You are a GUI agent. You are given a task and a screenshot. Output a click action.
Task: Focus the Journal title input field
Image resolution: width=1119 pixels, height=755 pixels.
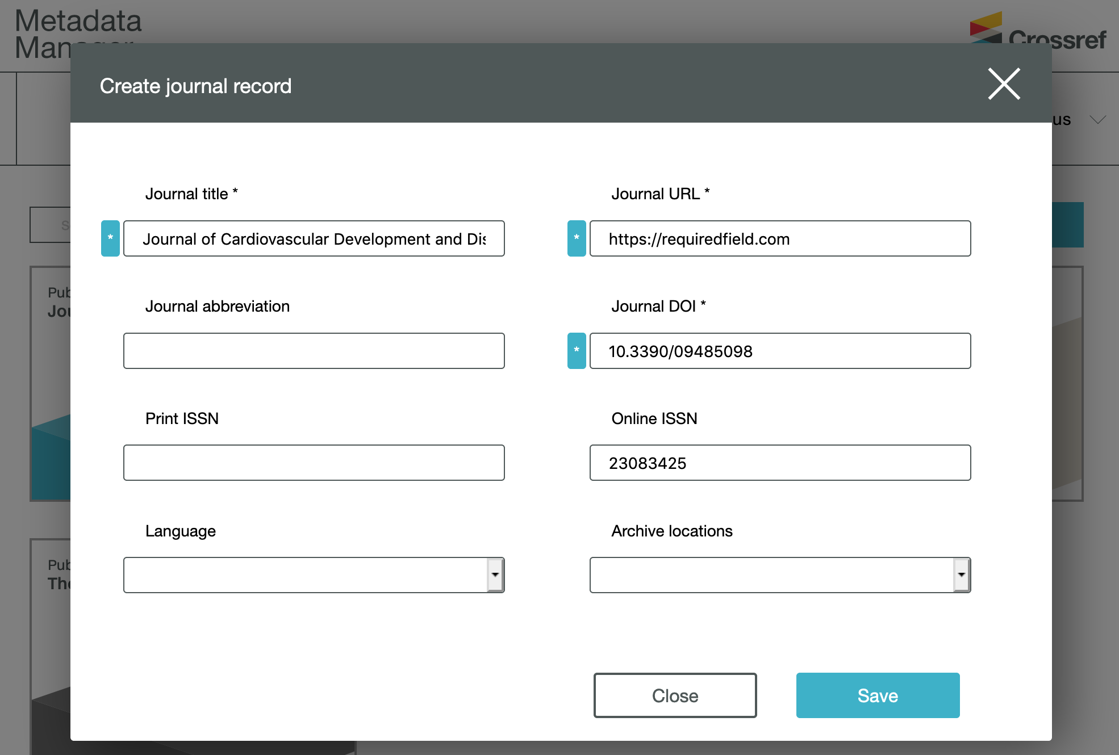click(x=314, y=238)
